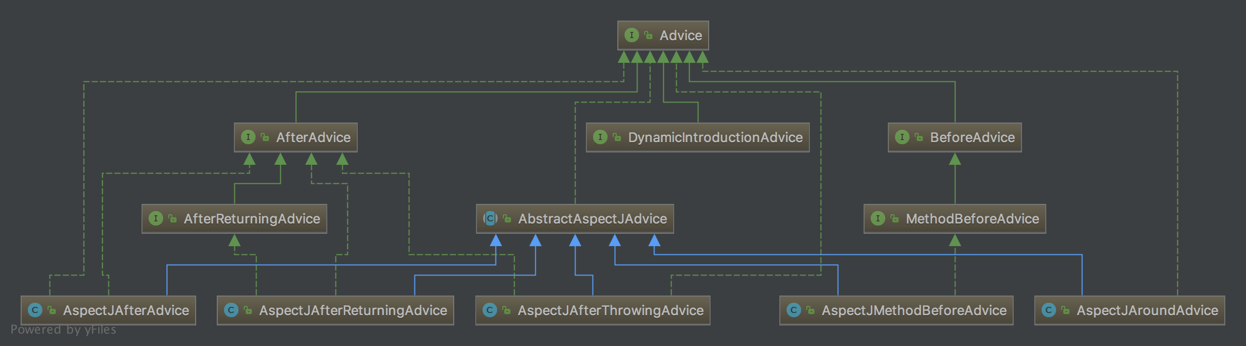Image resolution: width=1246 pixels, height=346 pixels.
Task: Select the MethodBeforeAdvice node
Action: coord(955,219)
